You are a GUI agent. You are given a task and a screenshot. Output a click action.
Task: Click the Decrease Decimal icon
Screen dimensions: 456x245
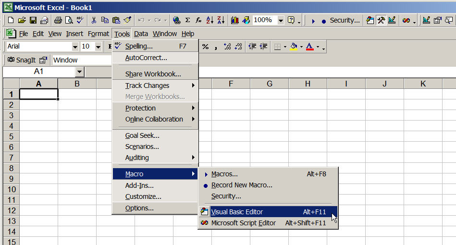click(x=238, y=47)
